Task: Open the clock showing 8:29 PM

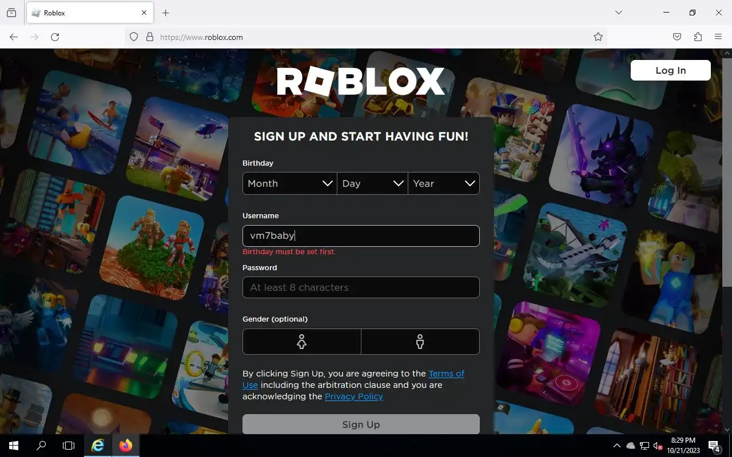Action: point(683,446)
